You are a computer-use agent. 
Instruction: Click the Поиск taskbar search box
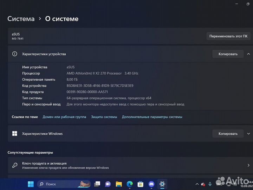(x=63, y=184)
